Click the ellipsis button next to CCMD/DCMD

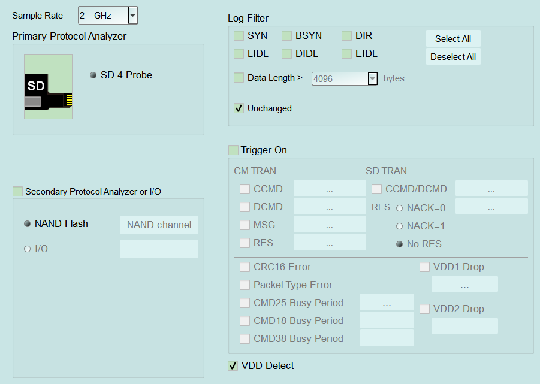pos(491,188)
